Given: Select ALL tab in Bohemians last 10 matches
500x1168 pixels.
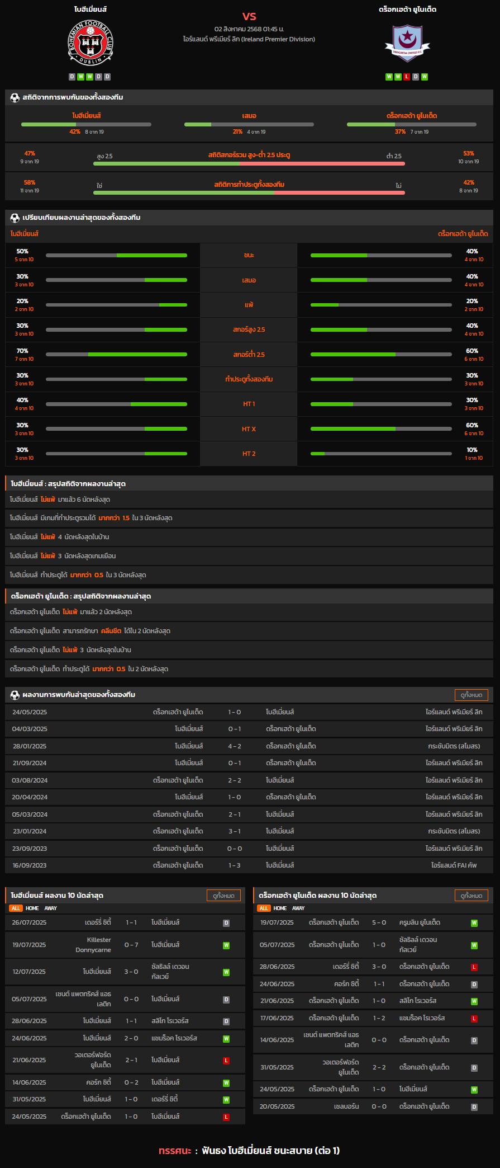Looking at the screenshot, I should [x=16, y=908].
